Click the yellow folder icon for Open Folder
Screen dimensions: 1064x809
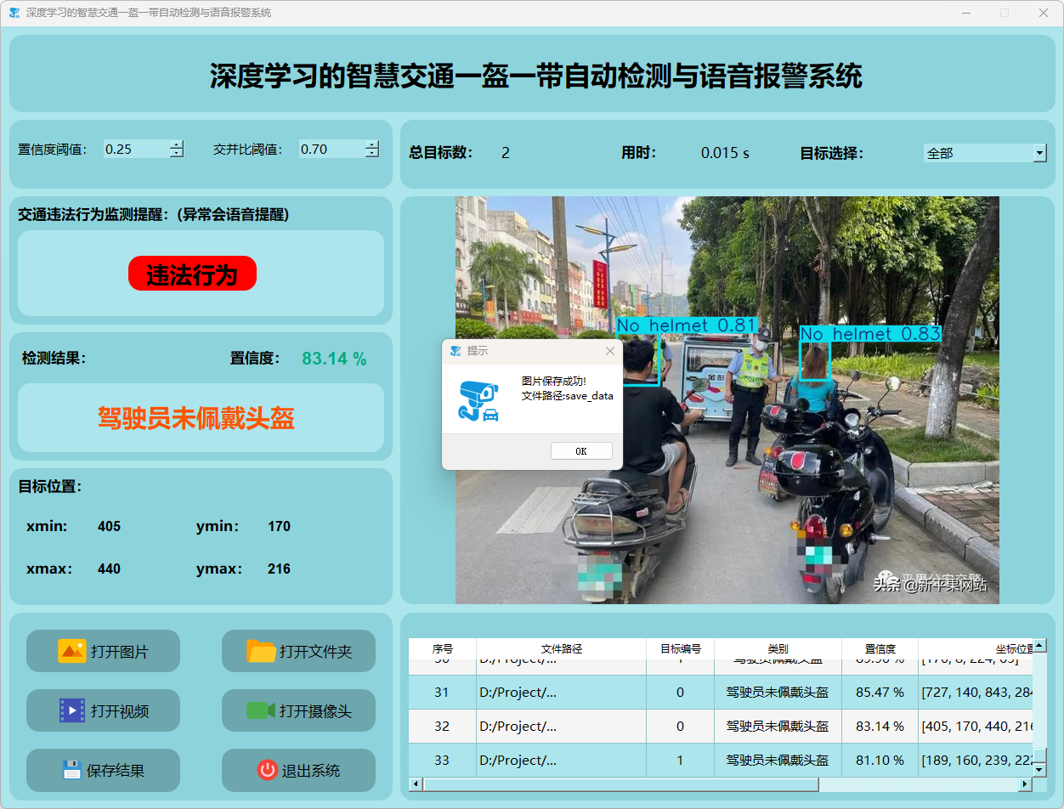click(x=261, y=651)
